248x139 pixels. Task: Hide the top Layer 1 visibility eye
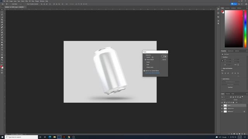222,105
